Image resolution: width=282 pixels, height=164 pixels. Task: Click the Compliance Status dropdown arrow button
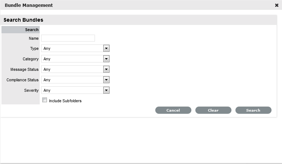coord(106,80)
